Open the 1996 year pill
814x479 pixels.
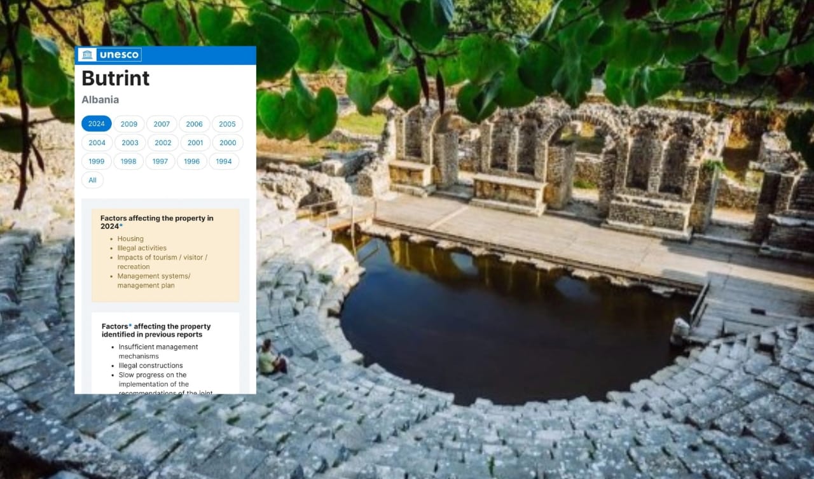(x=192, y=162)
